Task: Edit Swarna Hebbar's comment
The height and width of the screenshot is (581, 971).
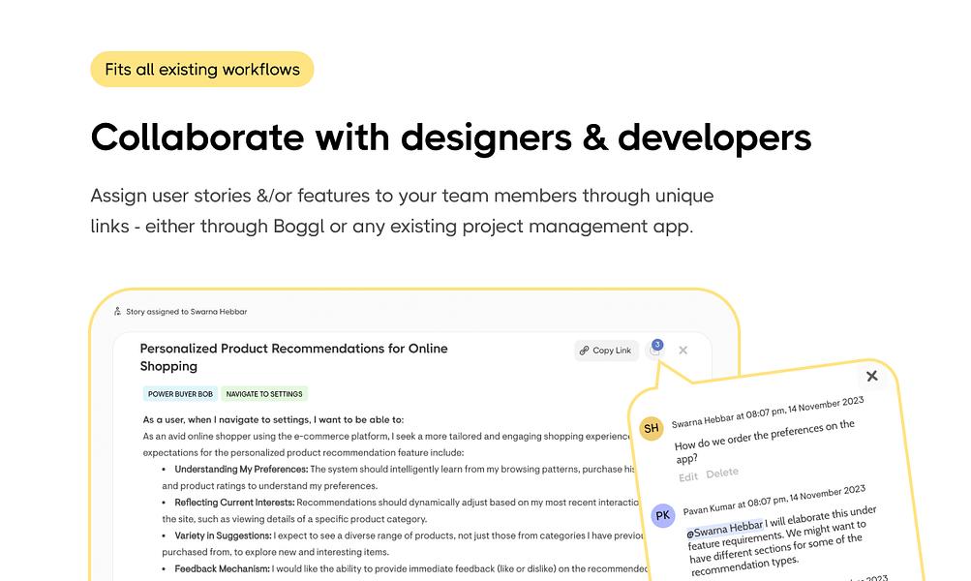Action: tap(688, 477)
